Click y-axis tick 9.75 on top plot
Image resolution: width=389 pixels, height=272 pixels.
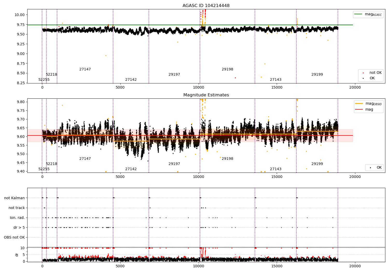point(20,25)
